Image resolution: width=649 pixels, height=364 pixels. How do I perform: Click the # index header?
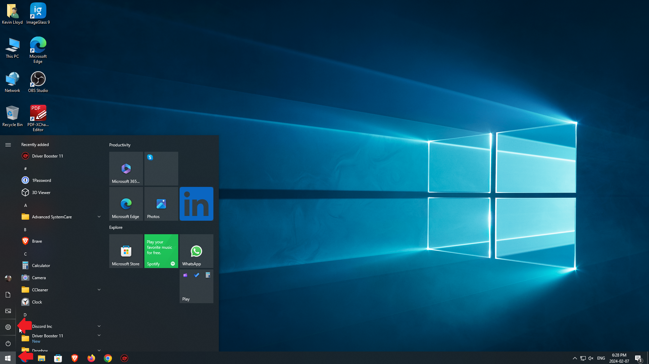[25, 169]
